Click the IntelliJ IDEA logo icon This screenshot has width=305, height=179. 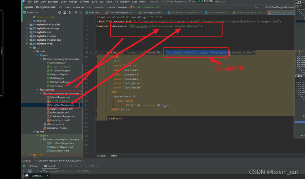[x=24, y=2]
